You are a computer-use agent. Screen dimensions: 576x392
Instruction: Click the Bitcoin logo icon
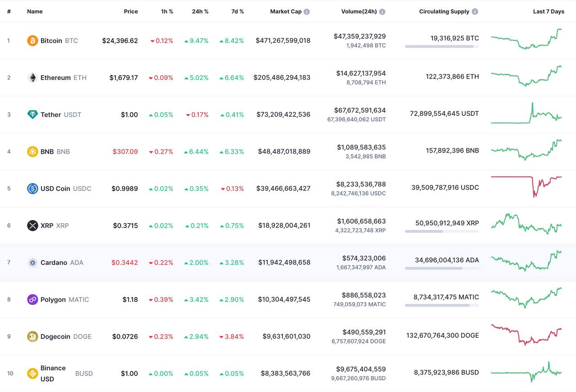(32, 41)
